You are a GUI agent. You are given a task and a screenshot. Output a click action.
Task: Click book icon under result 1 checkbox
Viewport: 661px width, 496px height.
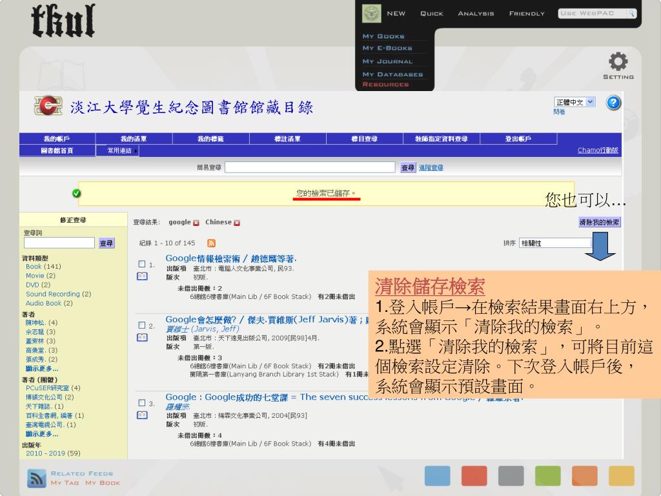pyautogui.click(x=142, y=276)
